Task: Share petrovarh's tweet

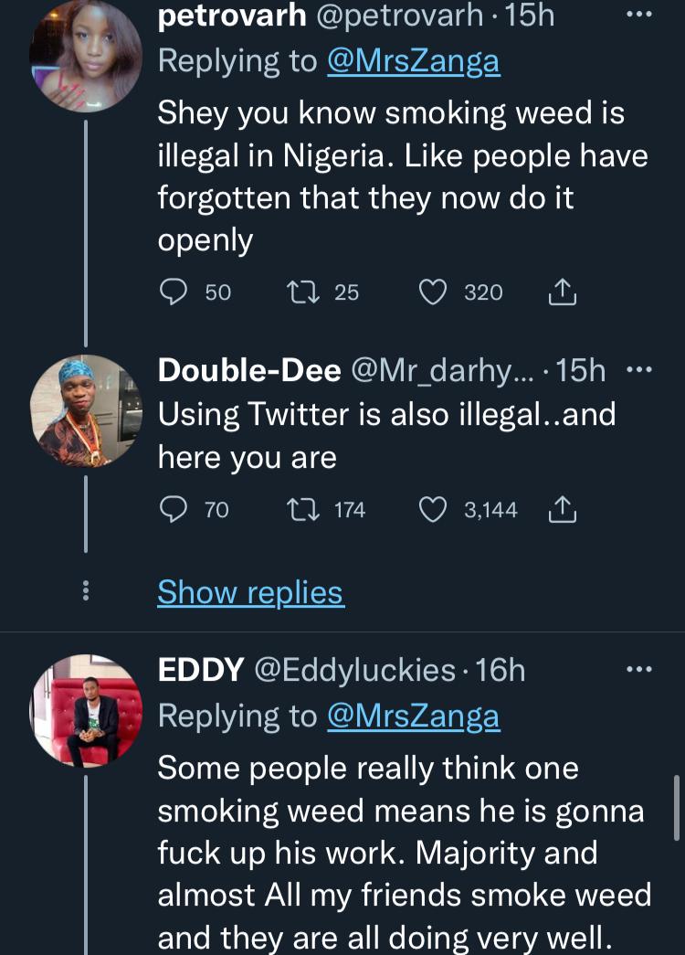Action: click(563, 292)
